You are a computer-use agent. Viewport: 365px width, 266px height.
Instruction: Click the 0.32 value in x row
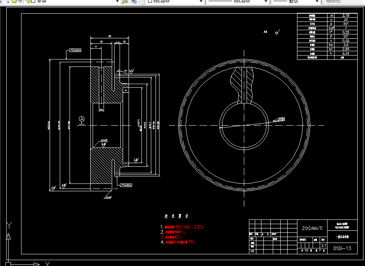tap(346, 41)
